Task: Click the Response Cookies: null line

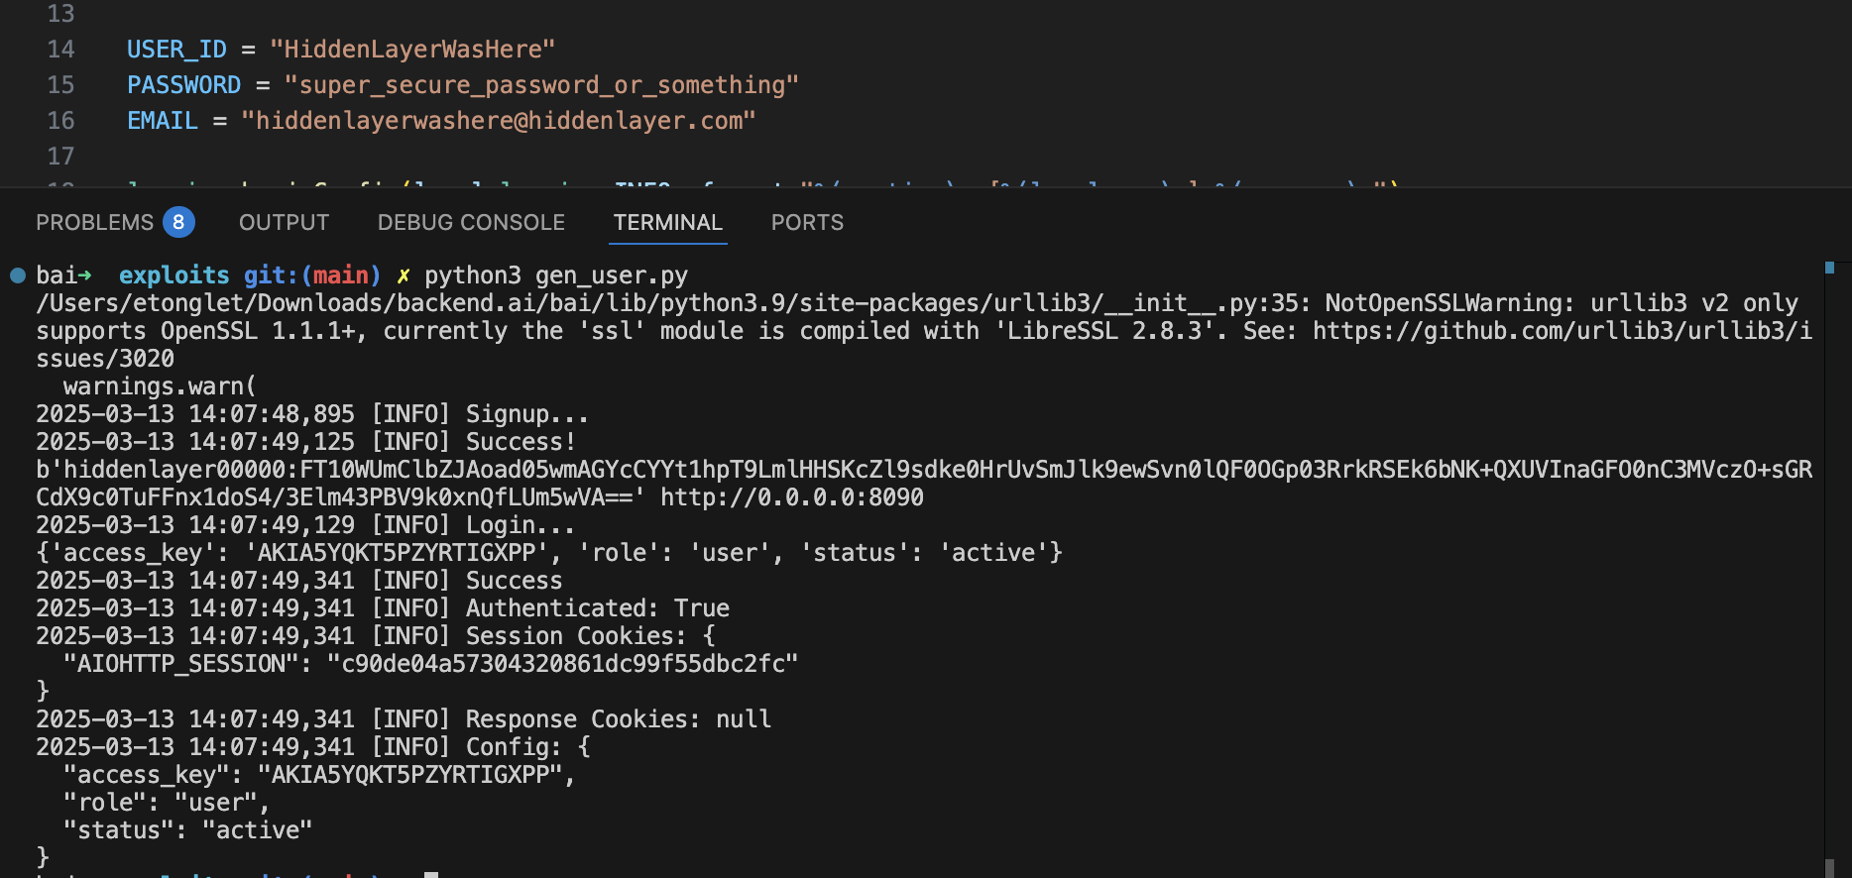Action: coord(404,719)
